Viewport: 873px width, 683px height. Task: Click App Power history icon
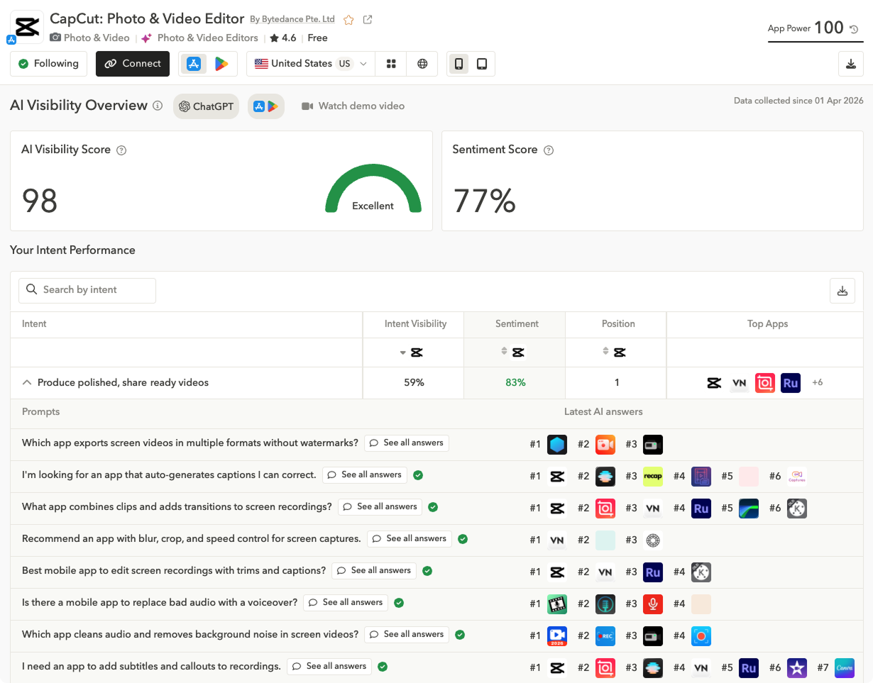point(854,29)
